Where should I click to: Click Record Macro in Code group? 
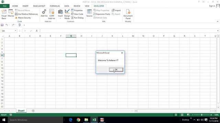click(23, 10)
